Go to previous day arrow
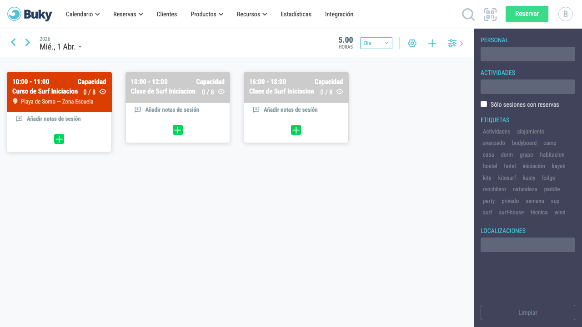 point(14,42)
